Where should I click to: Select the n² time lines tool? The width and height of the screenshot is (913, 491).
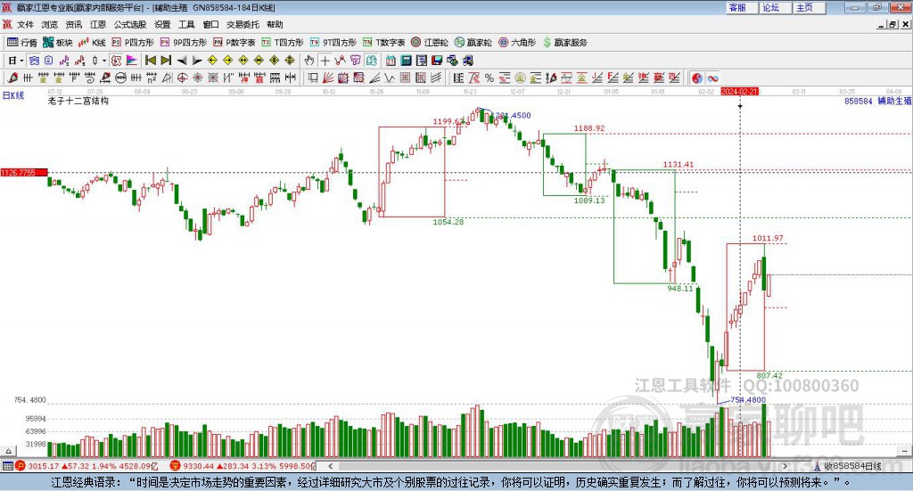(152, 78)
